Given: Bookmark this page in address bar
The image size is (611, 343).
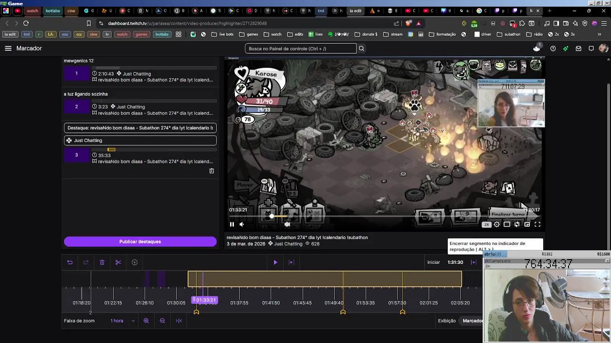Looking at the screenshot, I should click(x=89, y=23).
